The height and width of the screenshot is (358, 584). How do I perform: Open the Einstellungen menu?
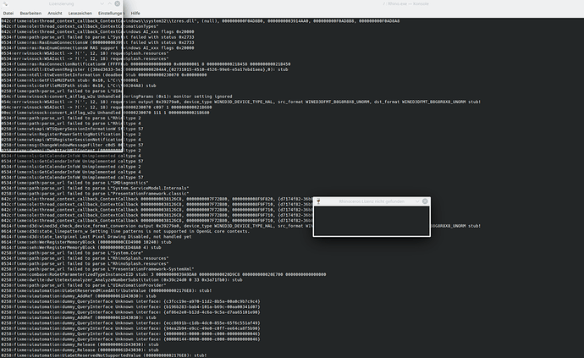[110, 13]
